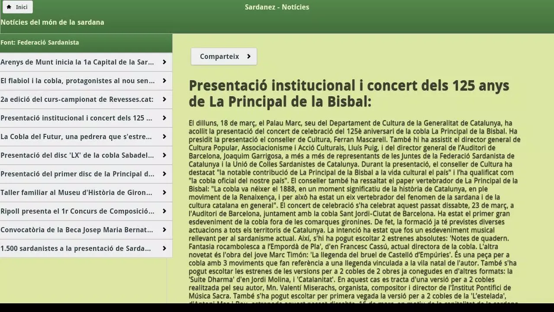The image size is (554, 312).
Task: Open '1.500 sardanistes a la presentació de Sarda...'
Action: (x=86, y=248)
